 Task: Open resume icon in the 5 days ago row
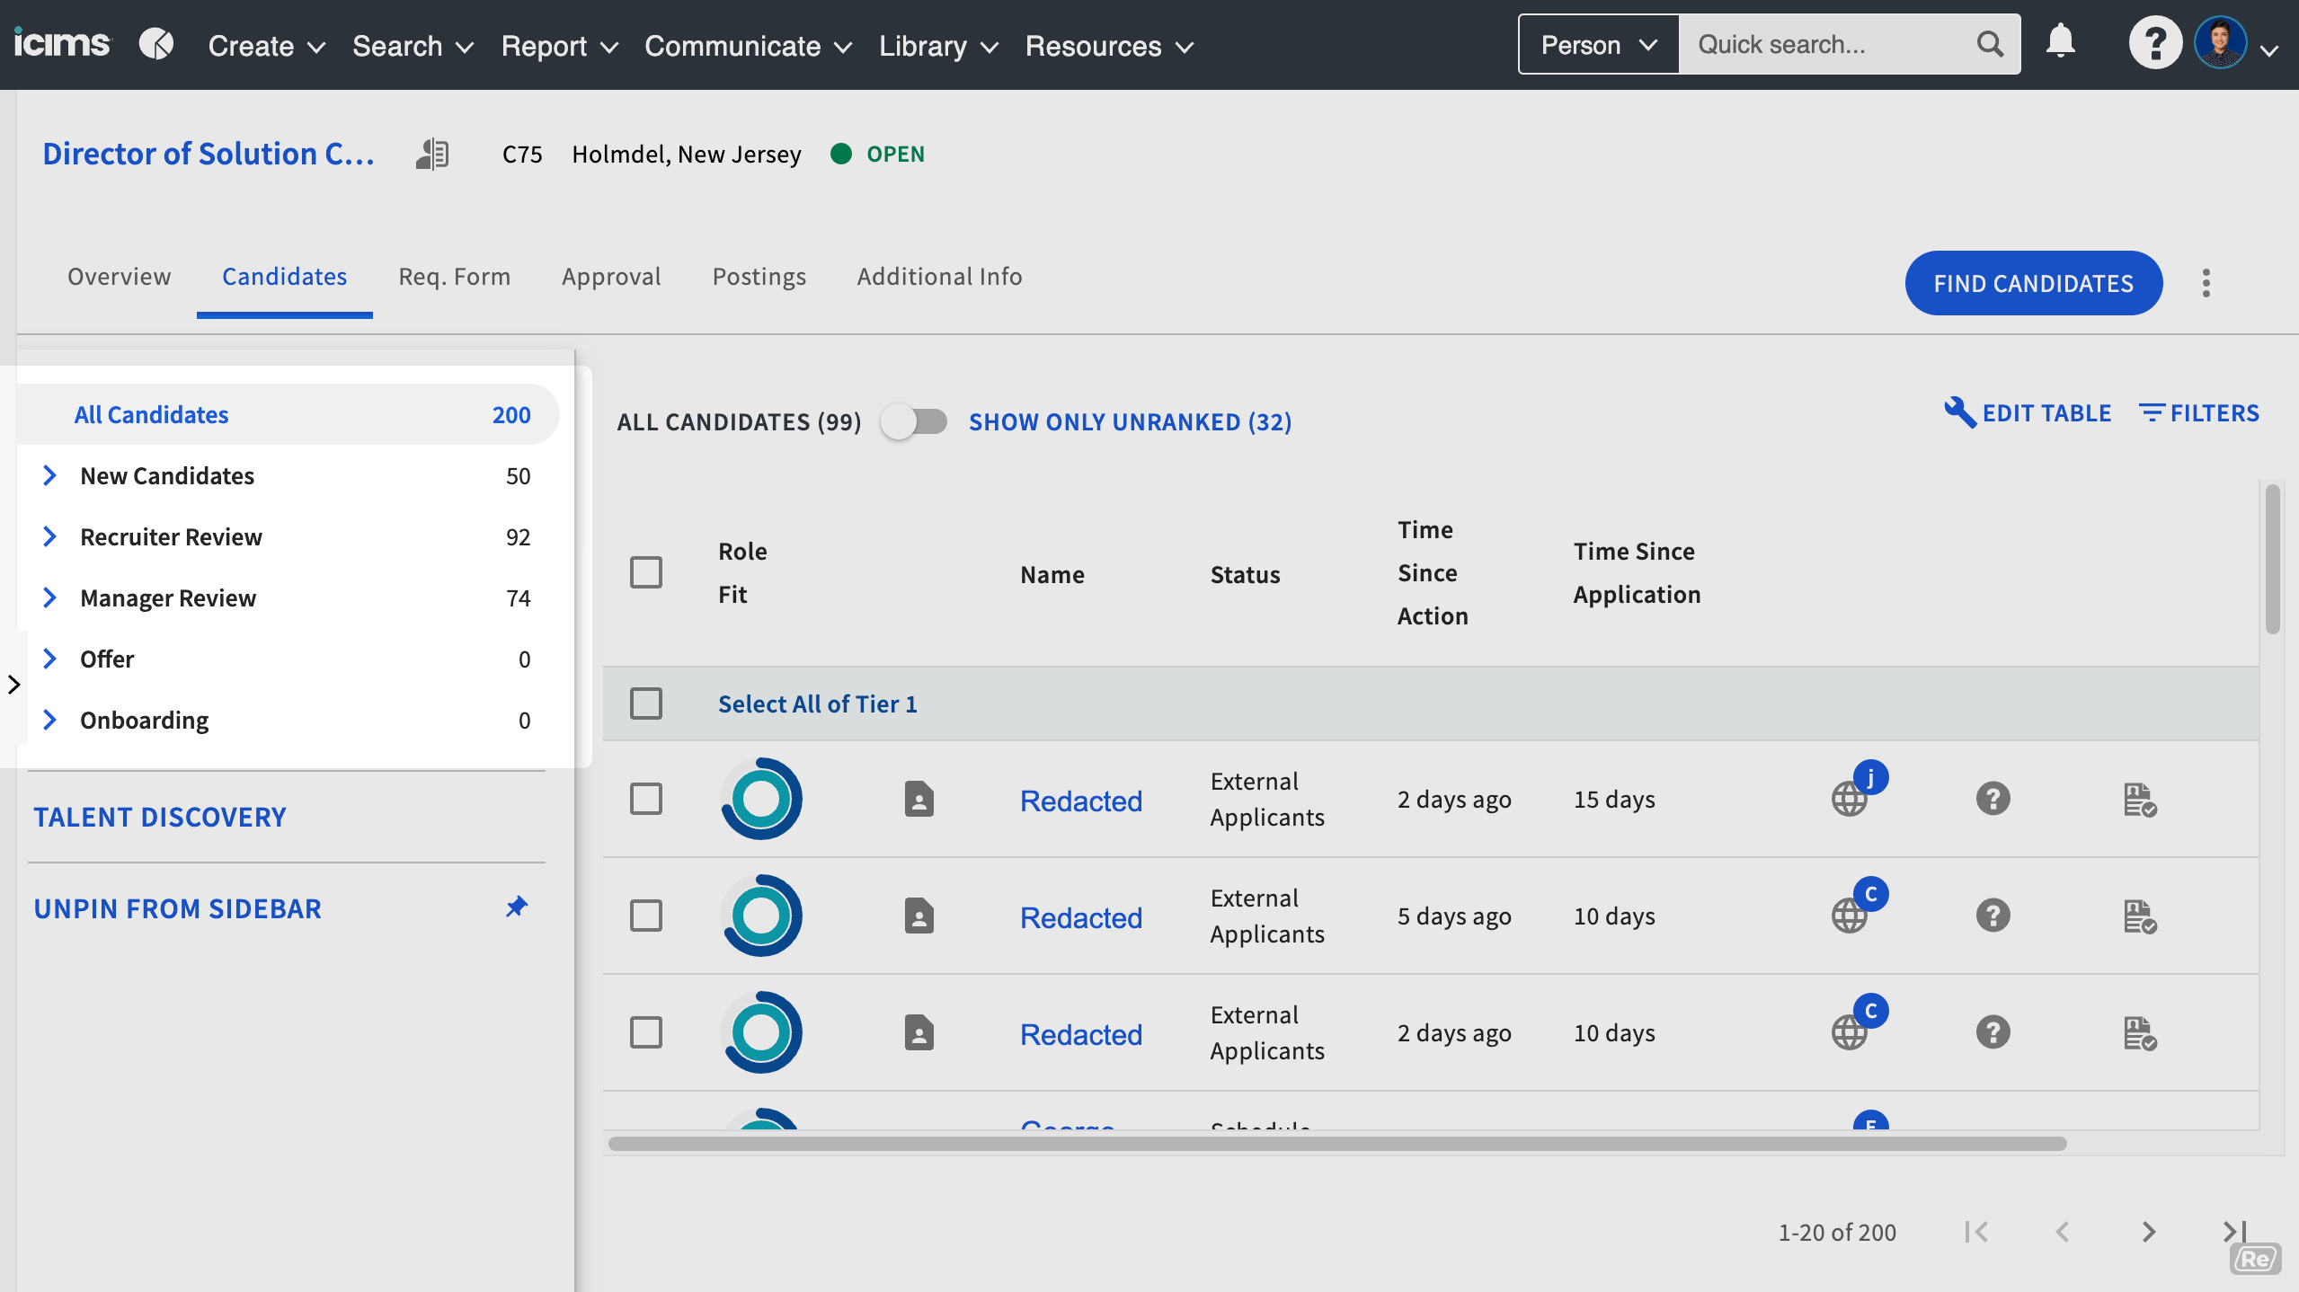(919, 916)
